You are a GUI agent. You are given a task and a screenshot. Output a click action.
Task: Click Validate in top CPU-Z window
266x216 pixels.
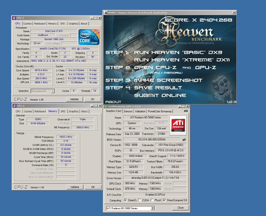tap(74, 99)
